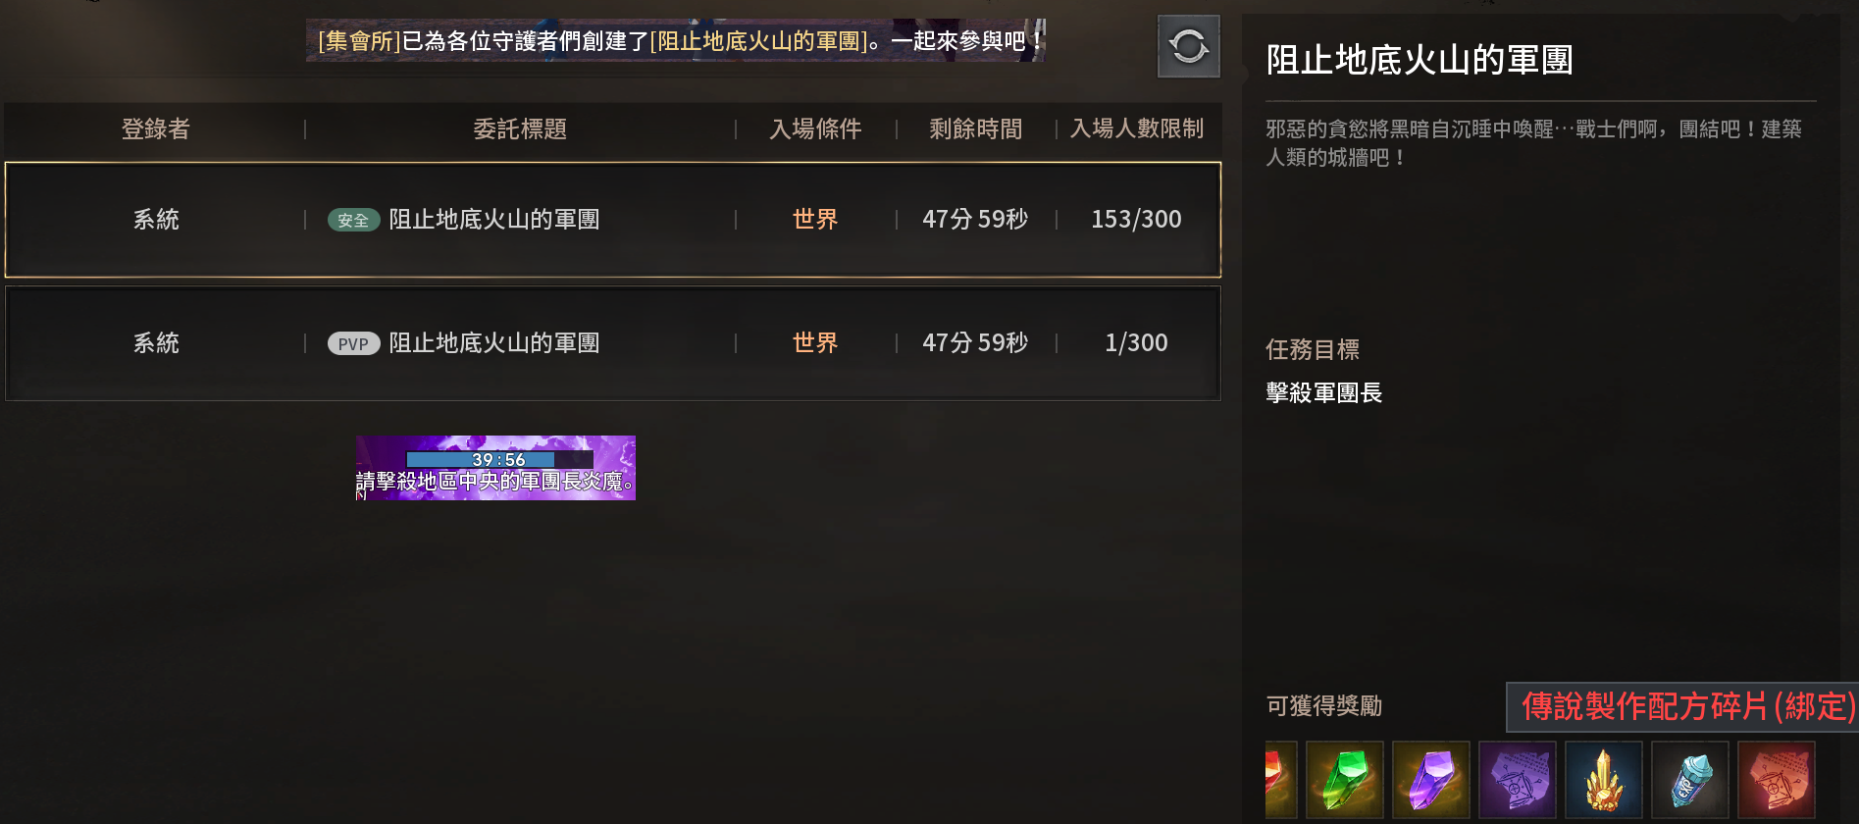Select the blue EXP potion reward
The width and height of the screenshot is (1859, 824).
pos(1690,780)
